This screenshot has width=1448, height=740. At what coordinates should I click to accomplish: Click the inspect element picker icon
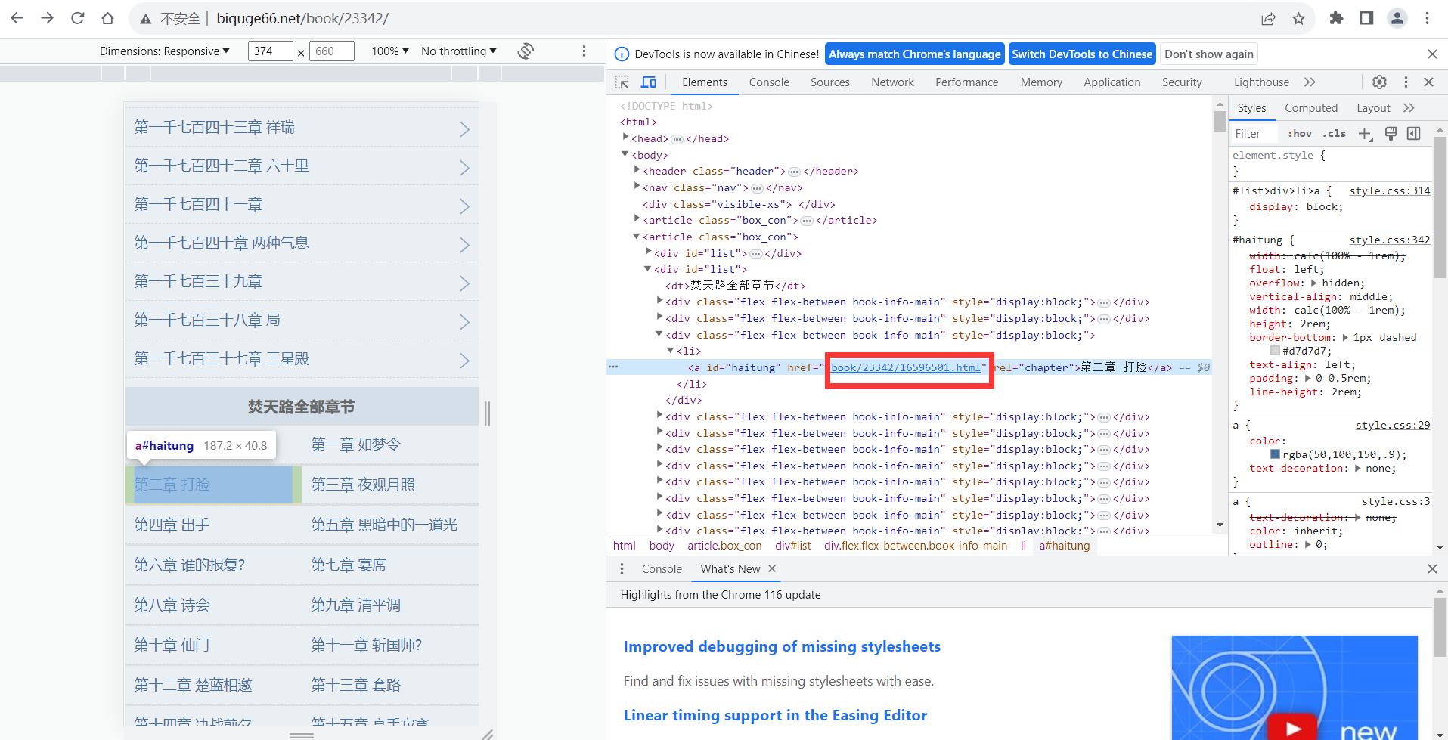(x=622, y=82)
